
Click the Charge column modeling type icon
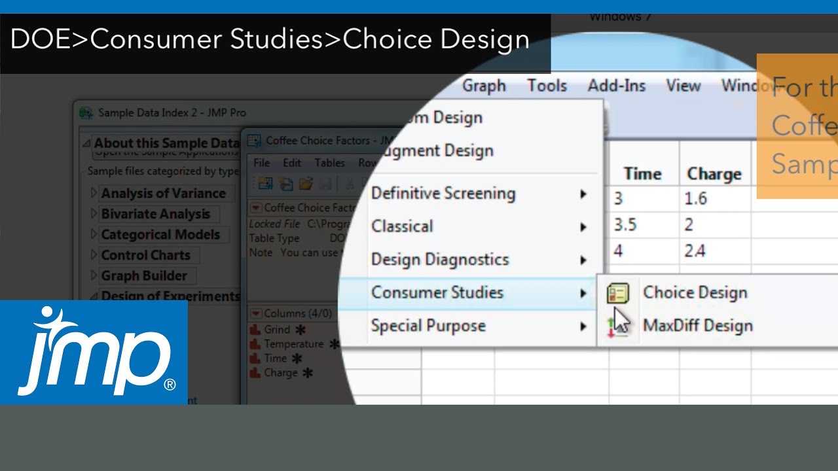pos(255,373)
